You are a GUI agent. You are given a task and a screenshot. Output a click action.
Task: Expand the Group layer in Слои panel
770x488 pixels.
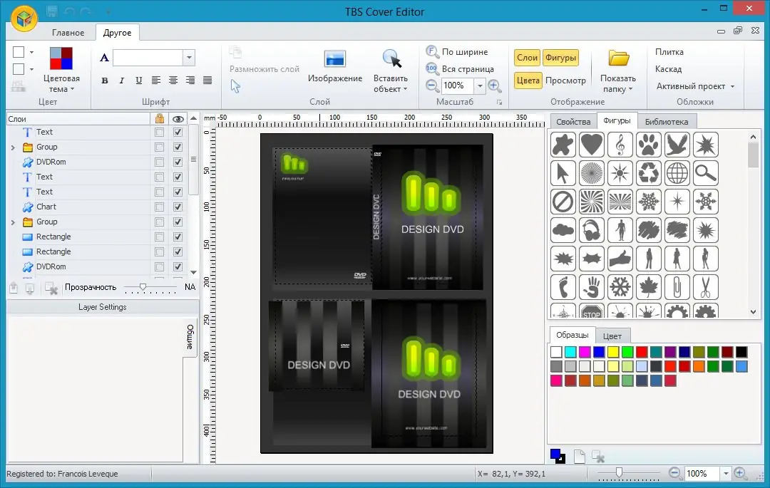click(13, 147)
